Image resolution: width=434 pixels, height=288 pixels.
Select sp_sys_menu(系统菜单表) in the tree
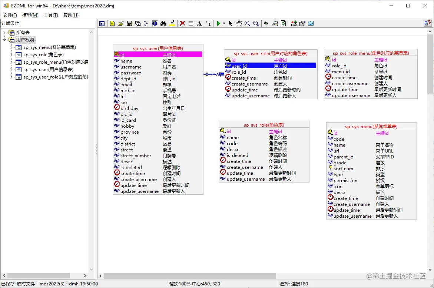coord(50,47)
